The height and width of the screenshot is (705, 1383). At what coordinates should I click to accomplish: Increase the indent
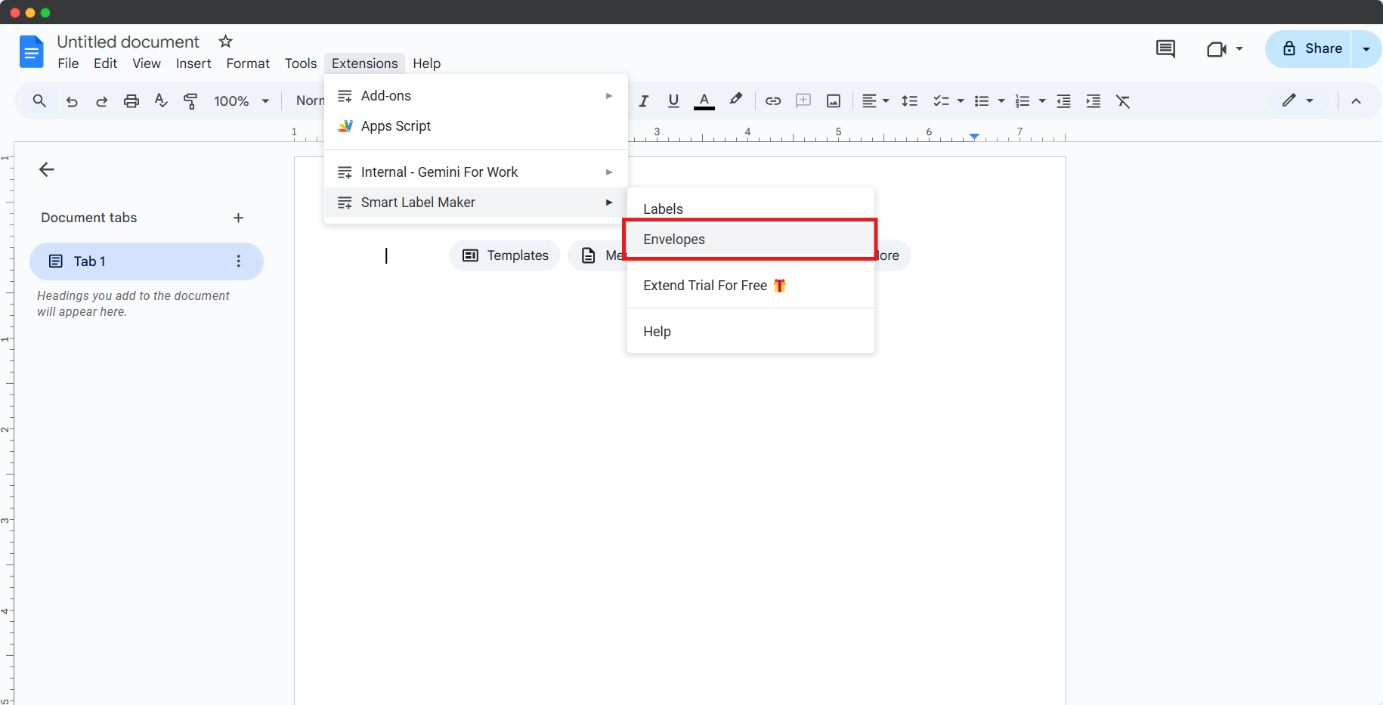point(1094,100)
